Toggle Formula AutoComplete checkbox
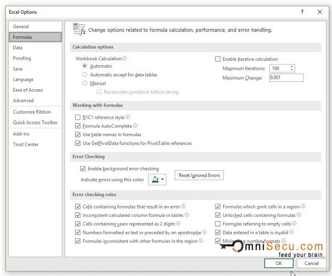This screenshot has width=332, height=276. 78,126
